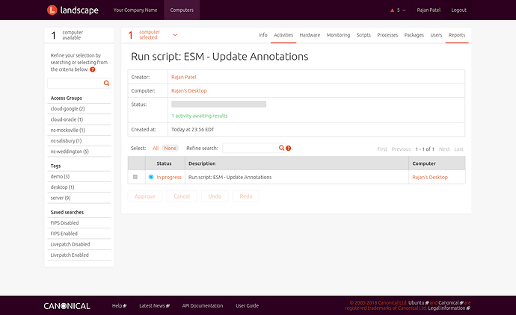Open FIPS Enabled saved search
This screenshot has height=315, width=516.
(64, 234)
